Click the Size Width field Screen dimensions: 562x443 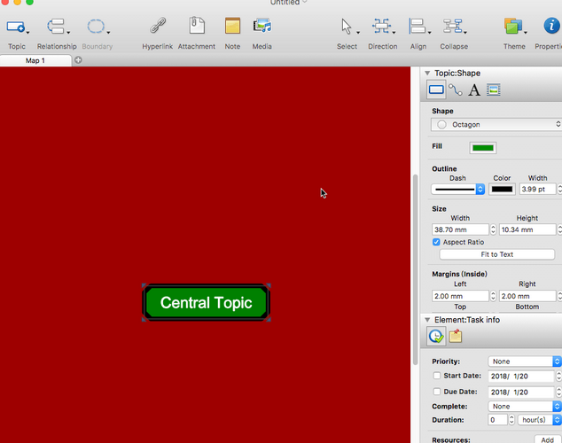[x=460, y=229]
